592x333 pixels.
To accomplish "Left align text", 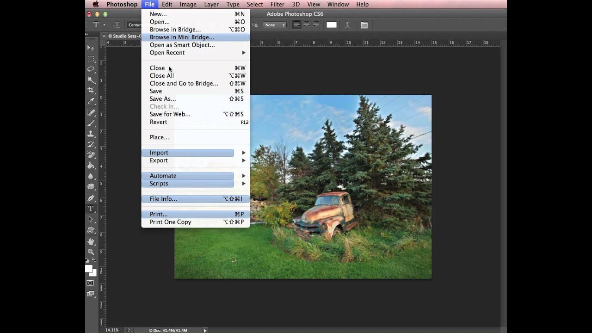I will 296,25.
